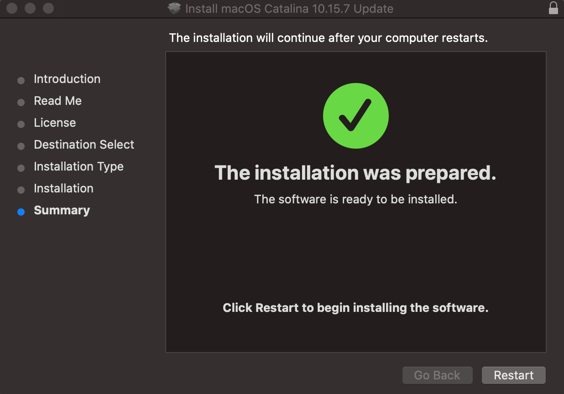Image resolution: width=564 pixels, height=394 pixels.
Task: Click the lock icon in title bar
Action: point(553,8)
